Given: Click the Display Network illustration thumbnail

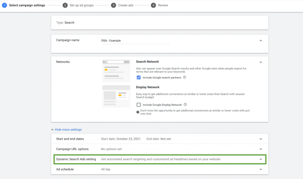Looking at the screenshot, I should pos(116,96).
